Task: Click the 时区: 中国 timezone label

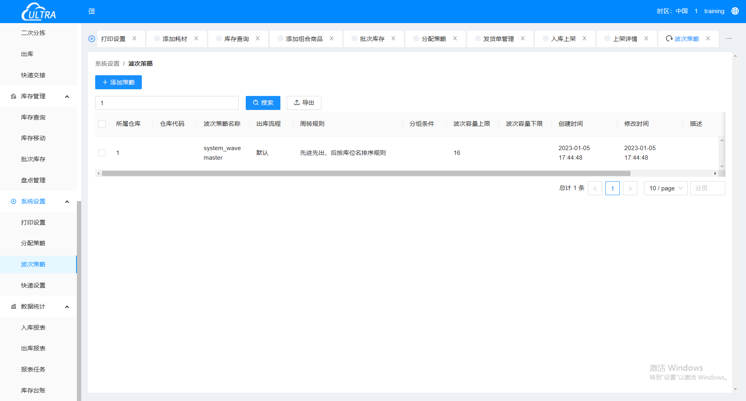Action: click(x=672, y=11)
